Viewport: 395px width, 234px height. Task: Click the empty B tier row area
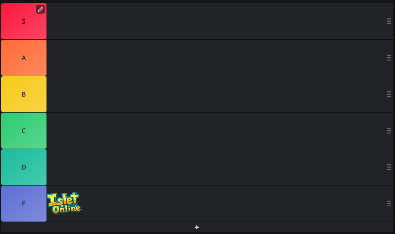coord(216,94)
